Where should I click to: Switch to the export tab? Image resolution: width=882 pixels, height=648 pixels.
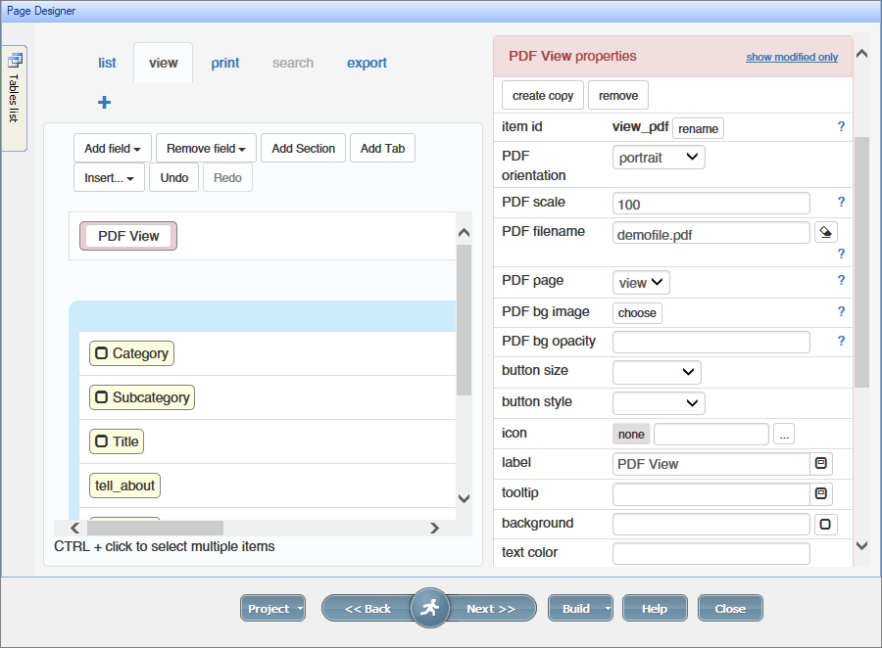[x=367, y=63]
